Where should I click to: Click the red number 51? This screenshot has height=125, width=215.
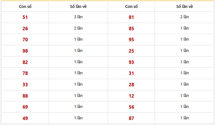(x=25, y=17)
